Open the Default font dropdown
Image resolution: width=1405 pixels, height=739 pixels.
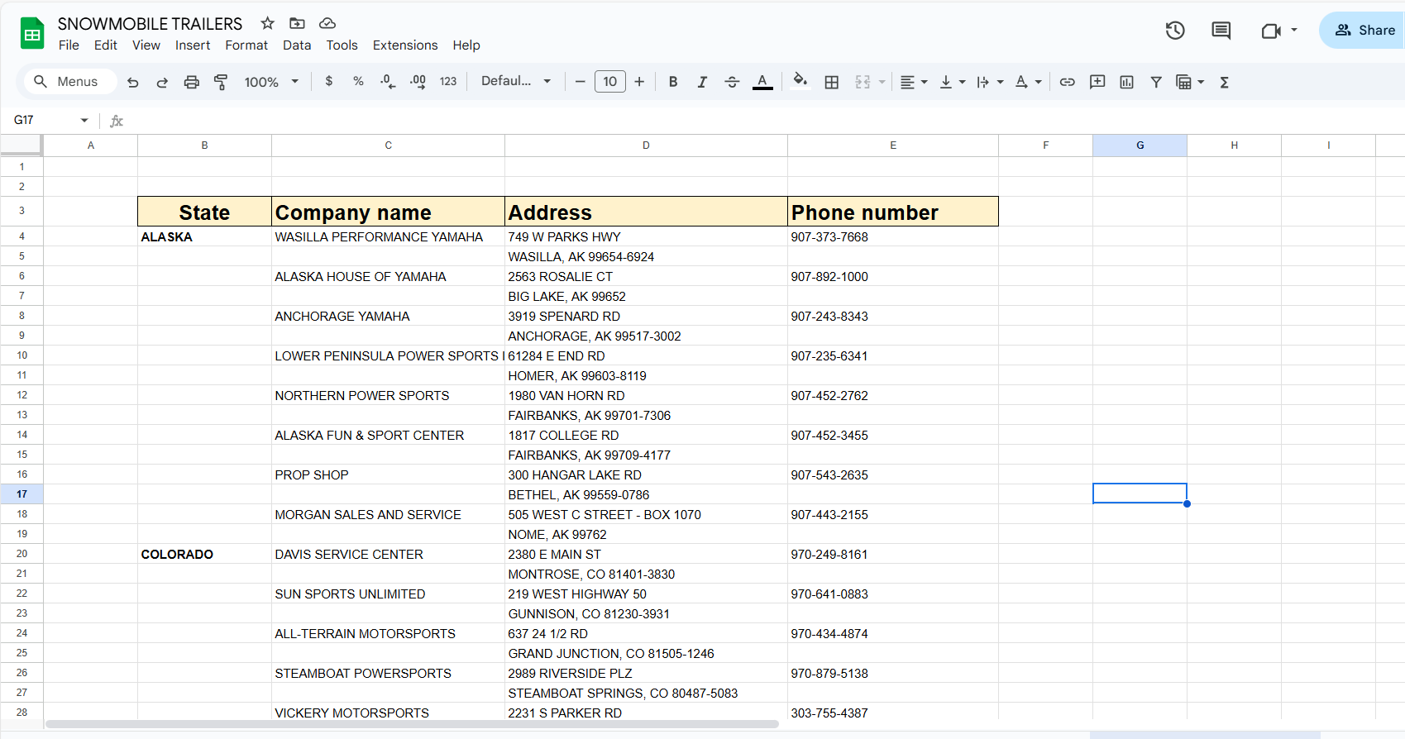516,81
